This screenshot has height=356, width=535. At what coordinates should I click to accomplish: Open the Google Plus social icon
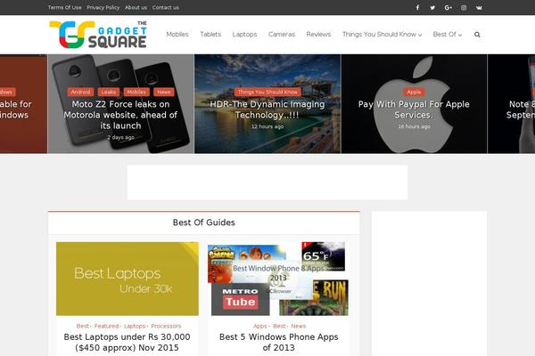[x=448, y=7]
